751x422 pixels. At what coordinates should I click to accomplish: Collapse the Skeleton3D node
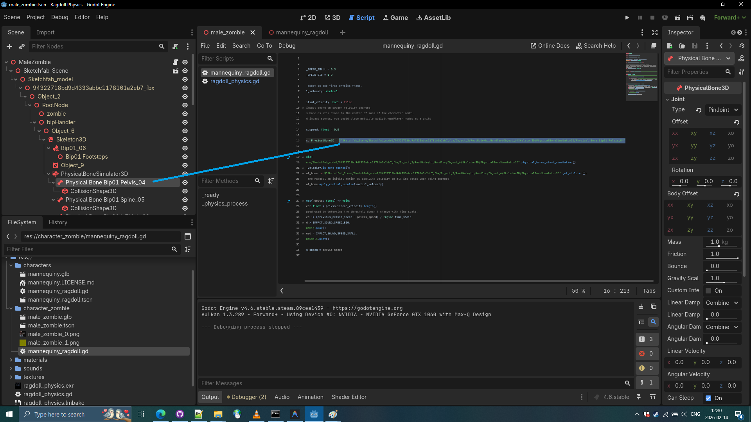pos(44,139)
